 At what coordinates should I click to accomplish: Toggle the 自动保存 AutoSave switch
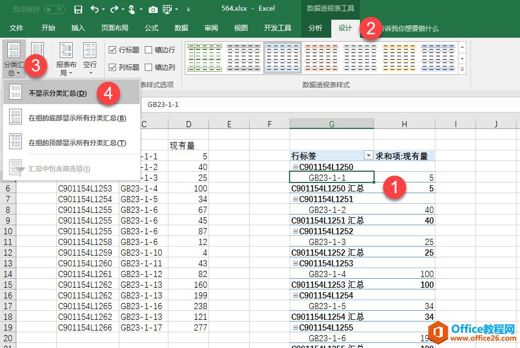55,10
